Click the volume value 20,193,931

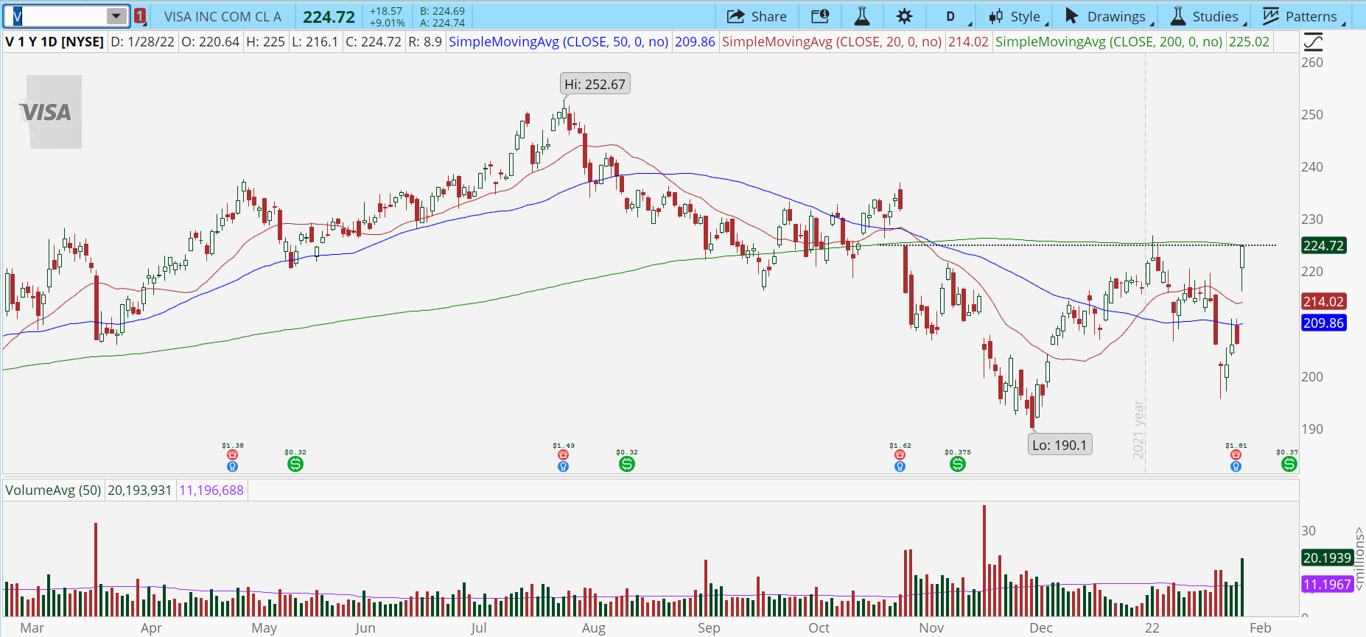point(139,490)
